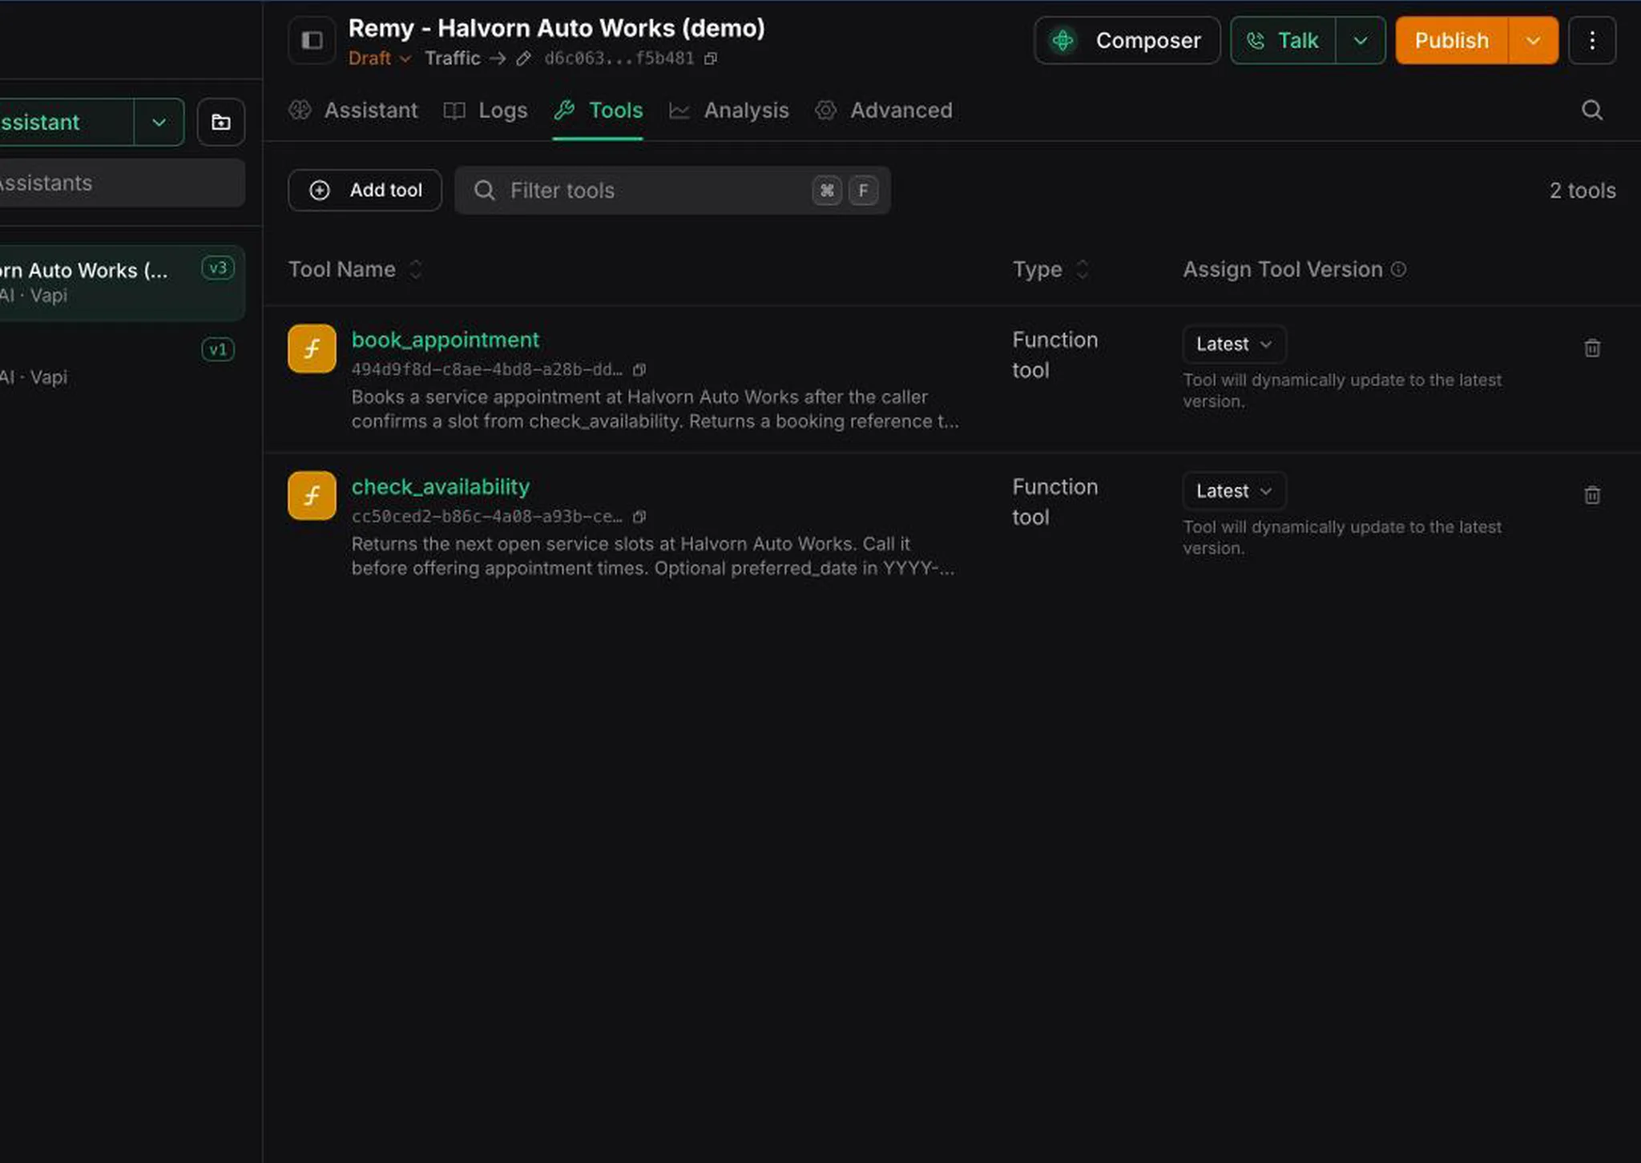The image size is (1641, 1163).
Task: Open the check_availability tool link
Action: 441,487
